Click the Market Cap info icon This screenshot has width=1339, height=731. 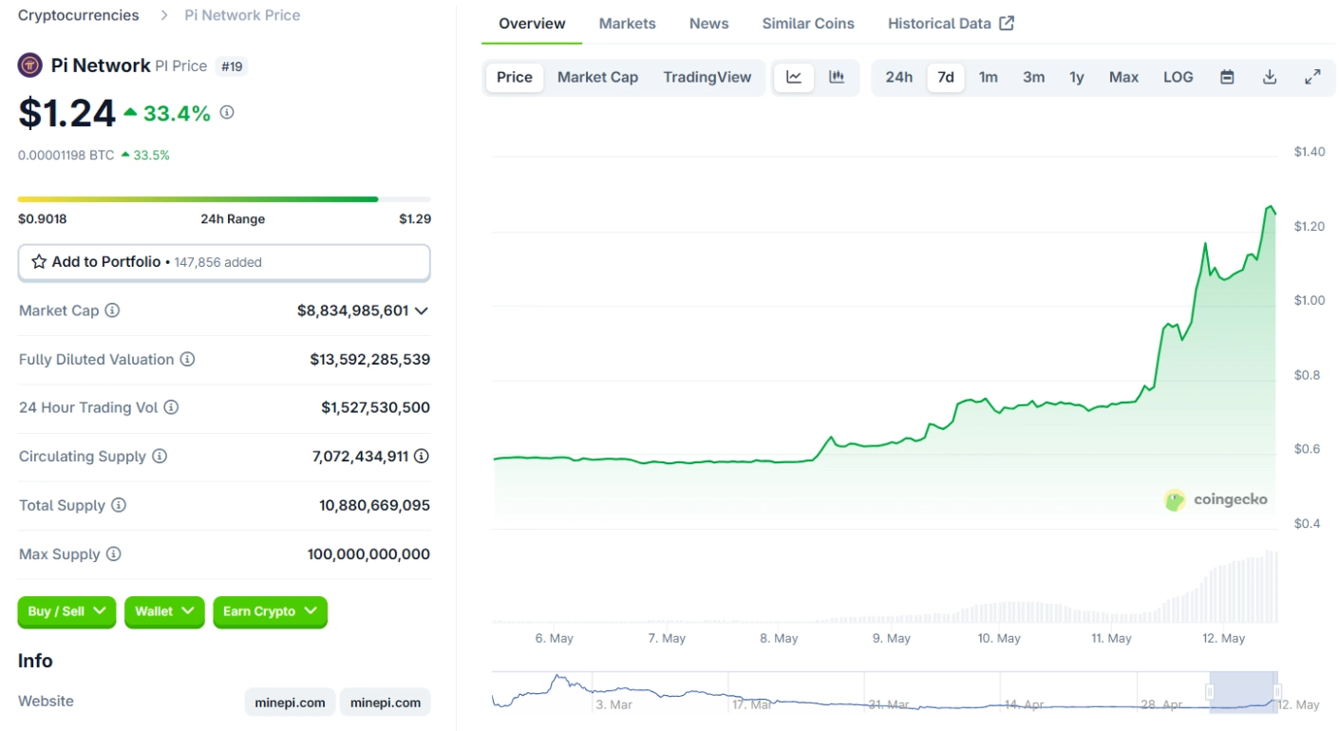(x=112, y=310)
